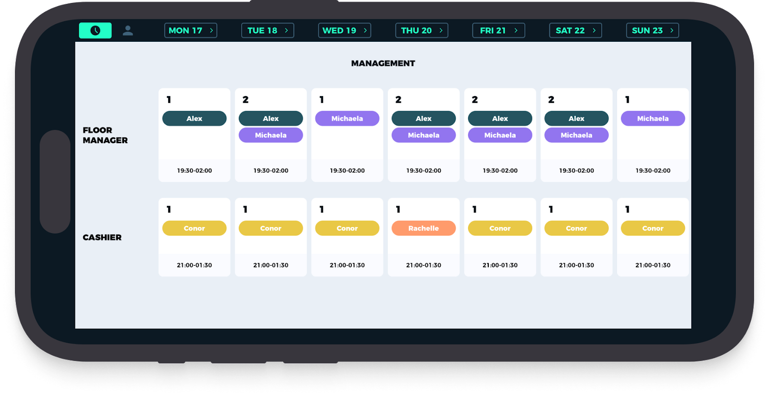Click Conor tag in Sunday Cashier card
The image size is (769, 397).
653,228
